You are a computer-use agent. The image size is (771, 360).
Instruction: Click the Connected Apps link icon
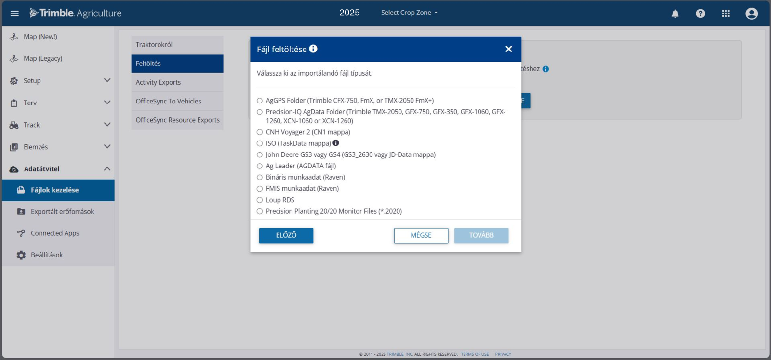21,233
